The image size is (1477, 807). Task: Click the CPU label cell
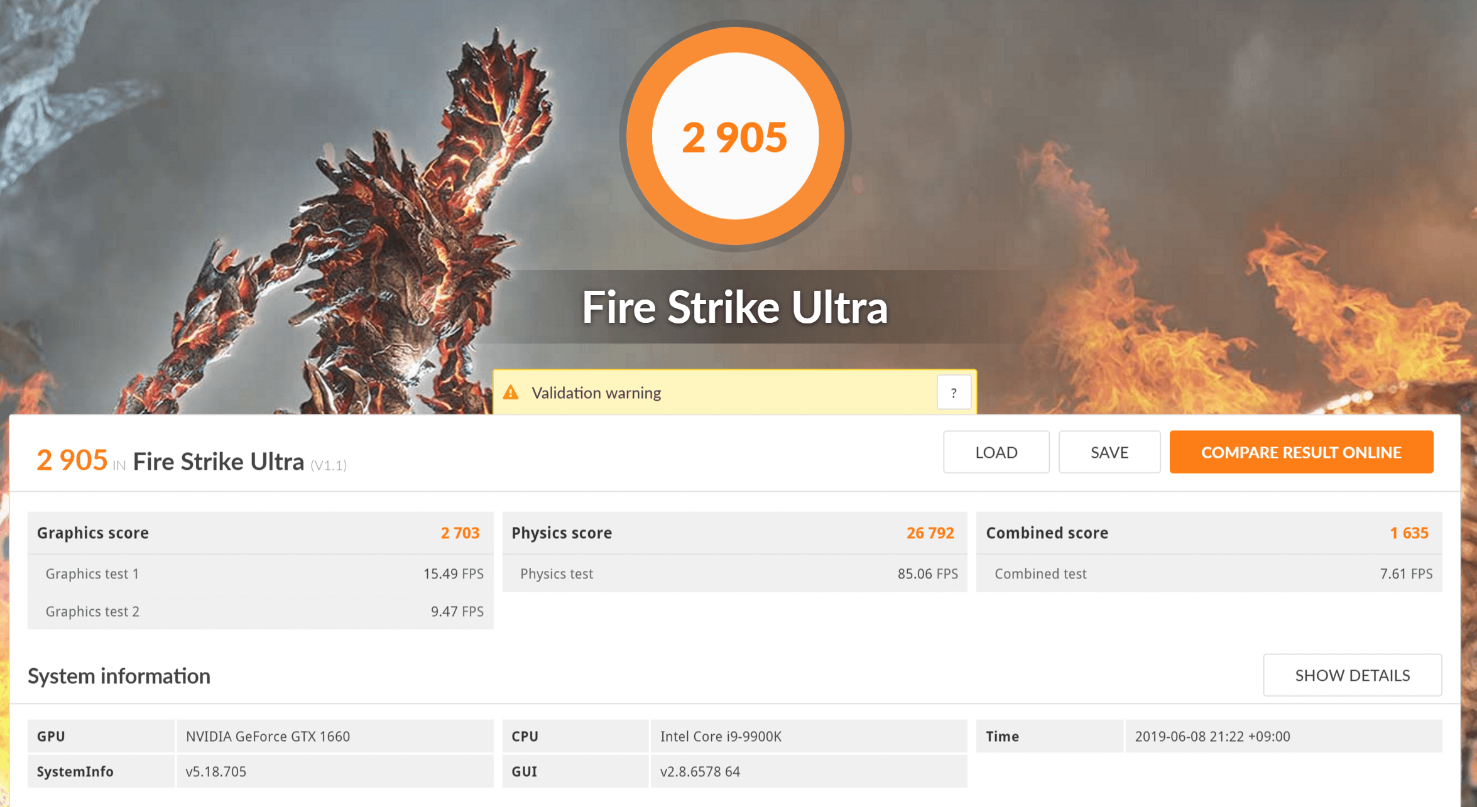[x=575, y=736]
